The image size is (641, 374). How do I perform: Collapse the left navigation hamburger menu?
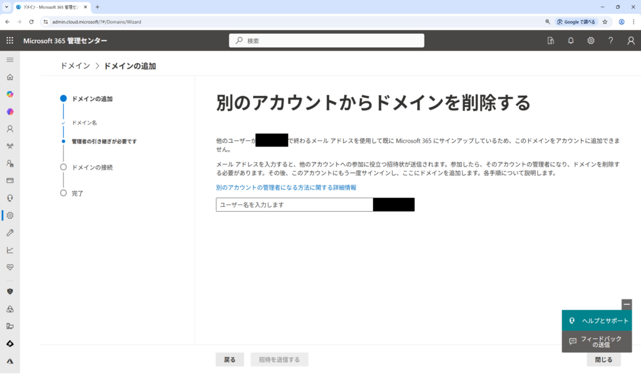click(x=9, y=60)
